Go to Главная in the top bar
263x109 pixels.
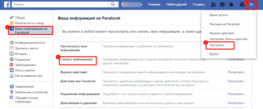[154, 5]
